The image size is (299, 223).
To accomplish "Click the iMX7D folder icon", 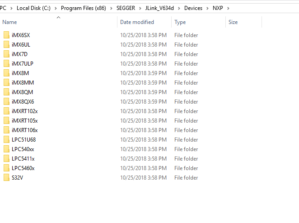I will click(6, 54).
